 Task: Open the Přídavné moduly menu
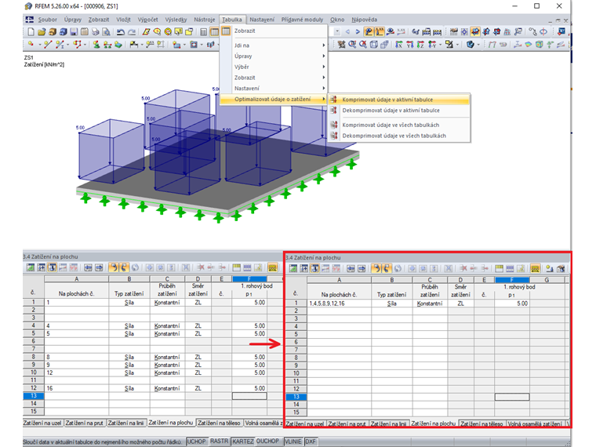tap(302, 20)
